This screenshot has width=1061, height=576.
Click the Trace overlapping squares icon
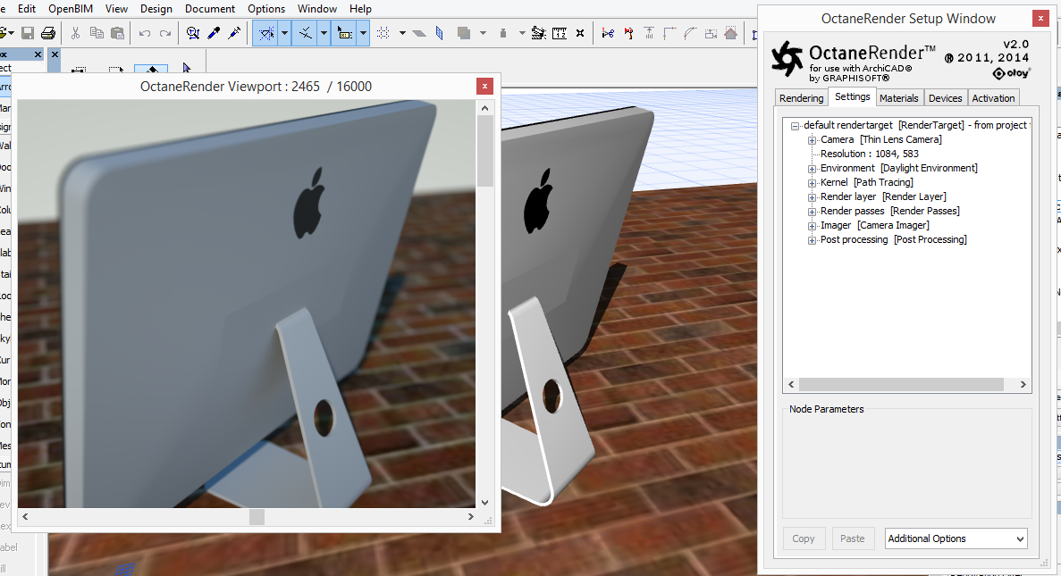[x=464, y=33]
